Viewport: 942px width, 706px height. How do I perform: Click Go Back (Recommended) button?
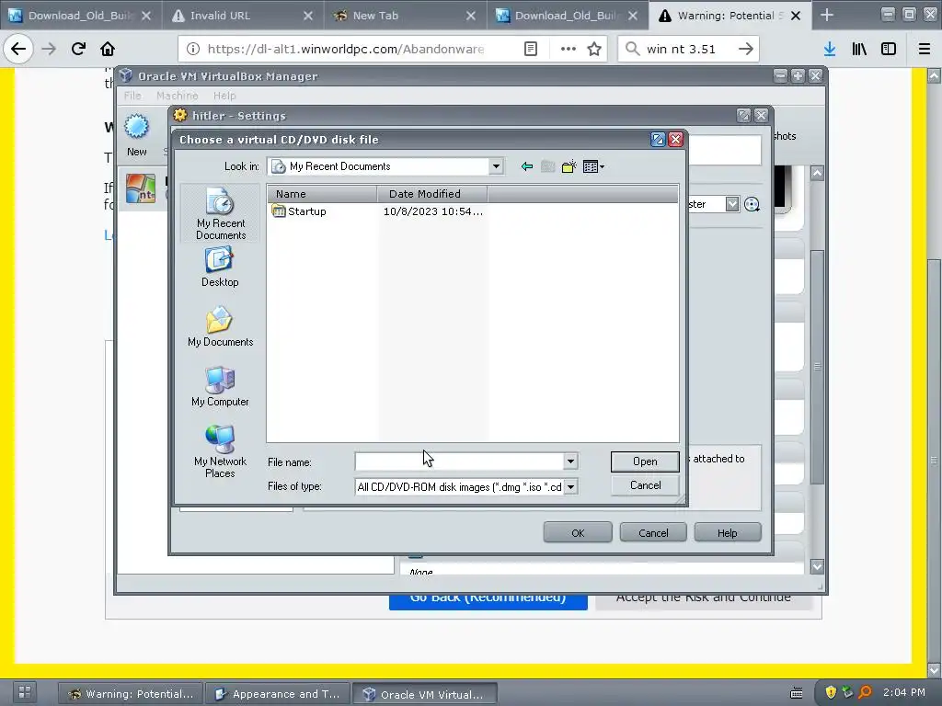(x=488, y=601)
